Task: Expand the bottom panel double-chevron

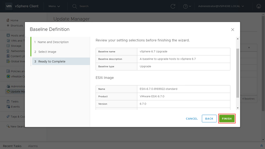Action: pyautogui.click(x=261, y=146)
